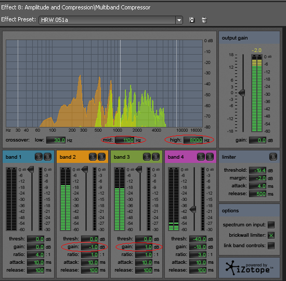Edit band 2 gain -1.0 field
286x281 pixels.
[x=89, y=247]
